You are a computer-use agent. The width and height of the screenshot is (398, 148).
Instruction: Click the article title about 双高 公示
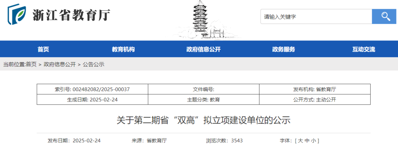[x=203, y=120]
